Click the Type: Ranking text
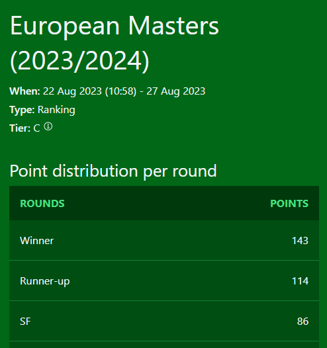Viewport: 327px width, 348px height. [42, 110]
